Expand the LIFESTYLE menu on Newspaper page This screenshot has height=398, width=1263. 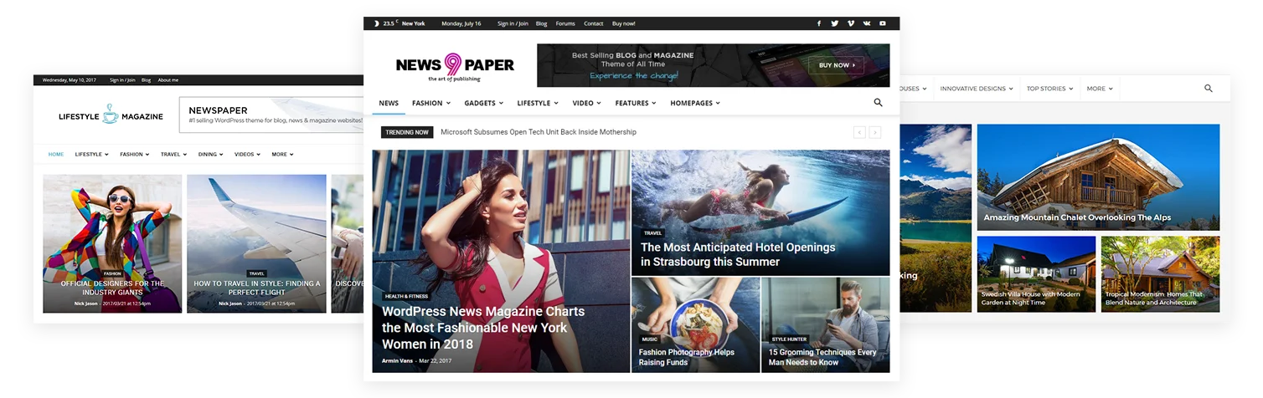click(x=538, y=103)
